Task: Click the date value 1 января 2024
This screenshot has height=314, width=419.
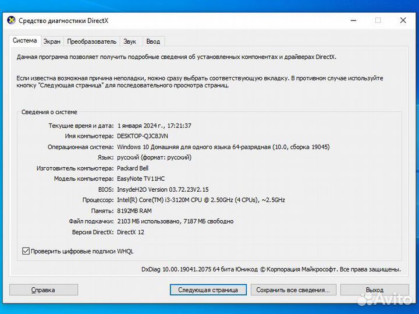Action: click(x=154, y=126)
